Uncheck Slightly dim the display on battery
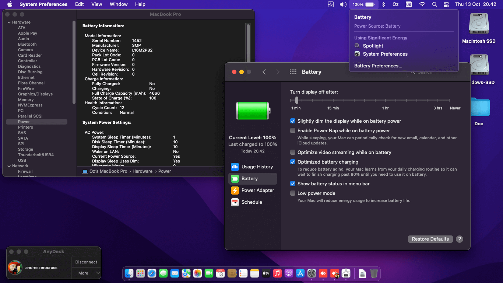This screenshot has width=503, height=283. pyautogui.click(x=293, y=121)
